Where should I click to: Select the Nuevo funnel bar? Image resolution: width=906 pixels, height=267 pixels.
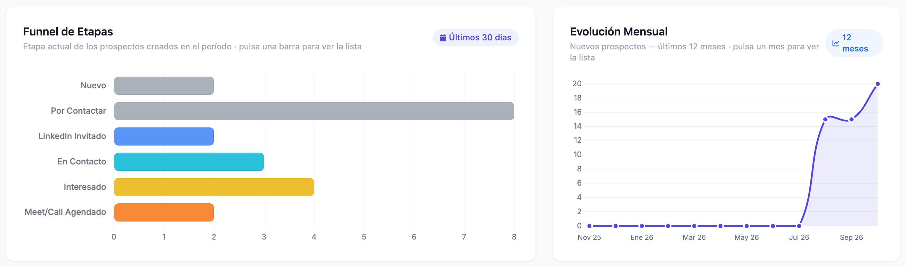pos(164,86)
